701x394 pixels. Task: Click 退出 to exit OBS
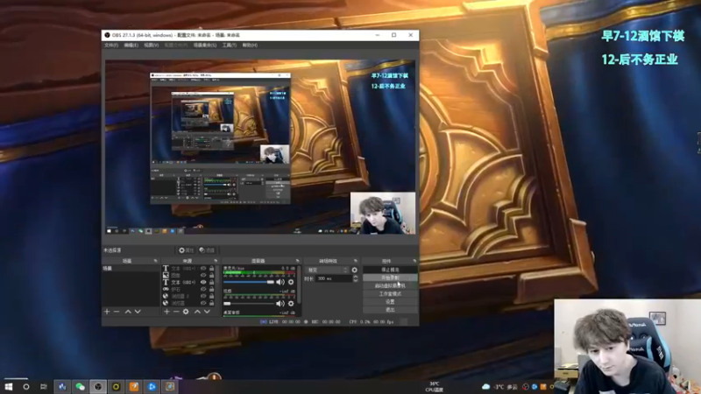[390, 310]
